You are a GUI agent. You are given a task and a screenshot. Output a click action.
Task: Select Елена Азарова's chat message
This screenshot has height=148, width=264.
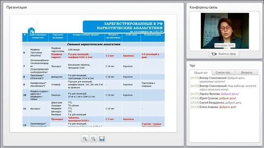click(x=213, y=107)
